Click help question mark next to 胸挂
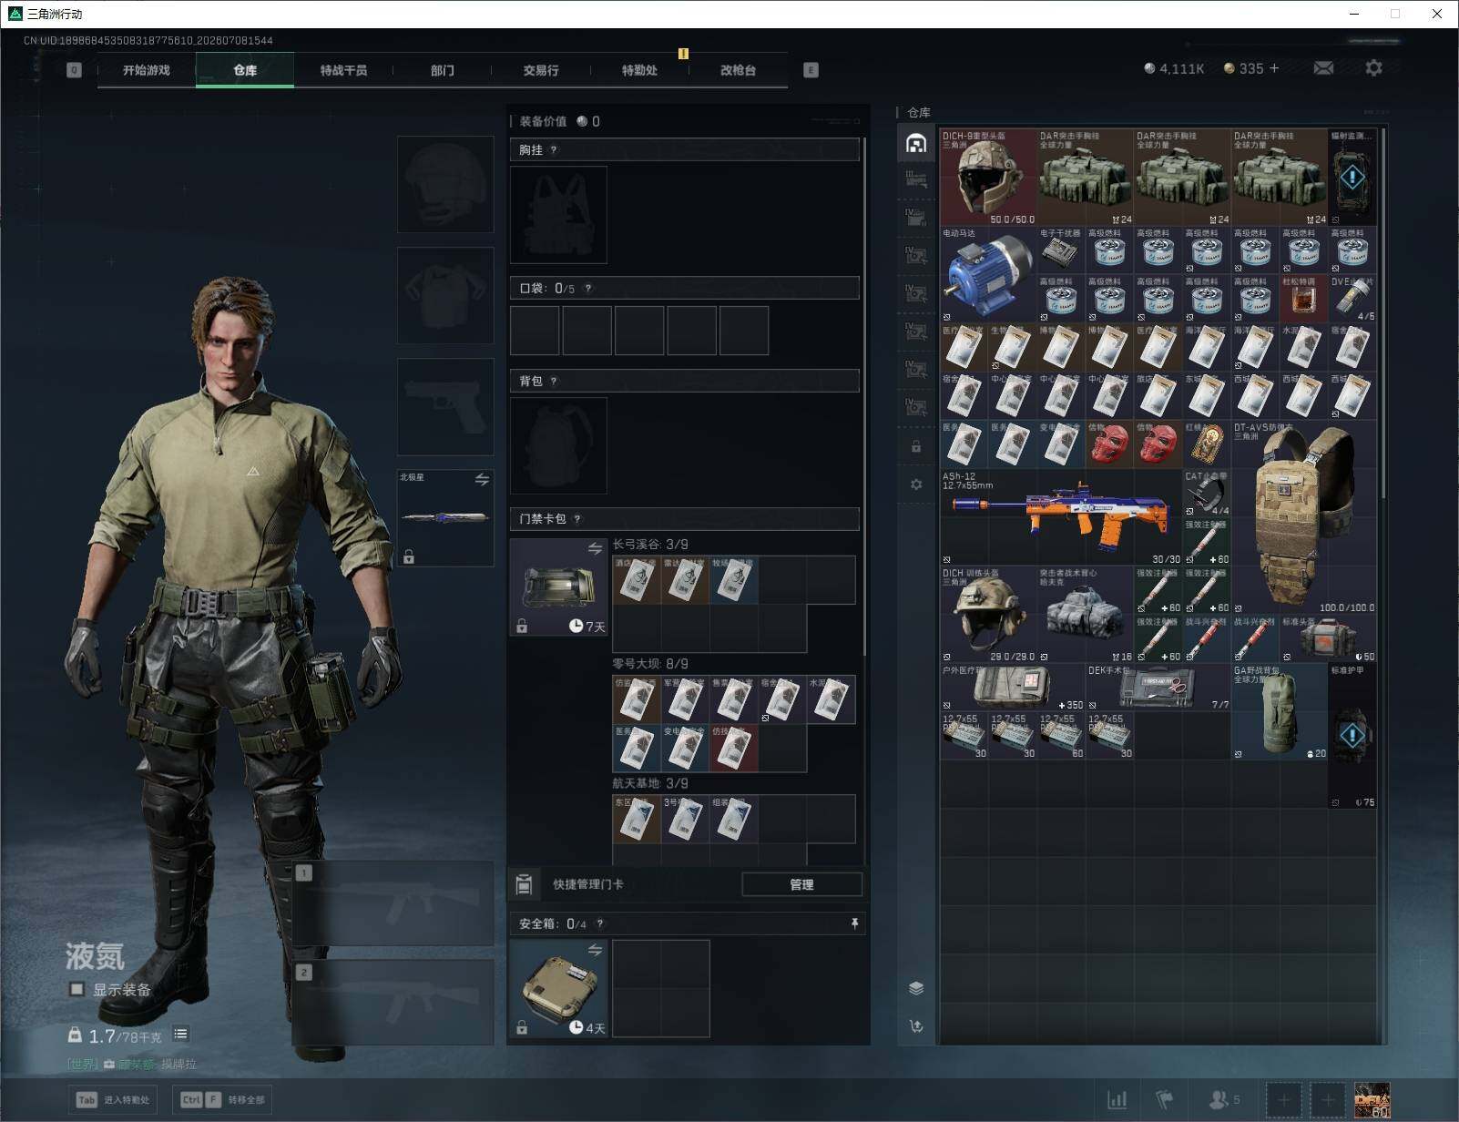This screenshot has width=1459, height=1122. click(x=553, y=150)
